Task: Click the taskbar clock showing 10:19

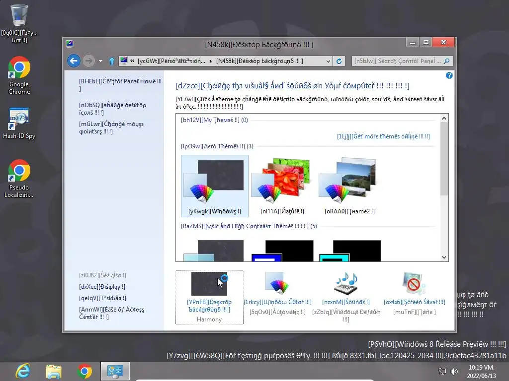Action: (x=482, y=372)
